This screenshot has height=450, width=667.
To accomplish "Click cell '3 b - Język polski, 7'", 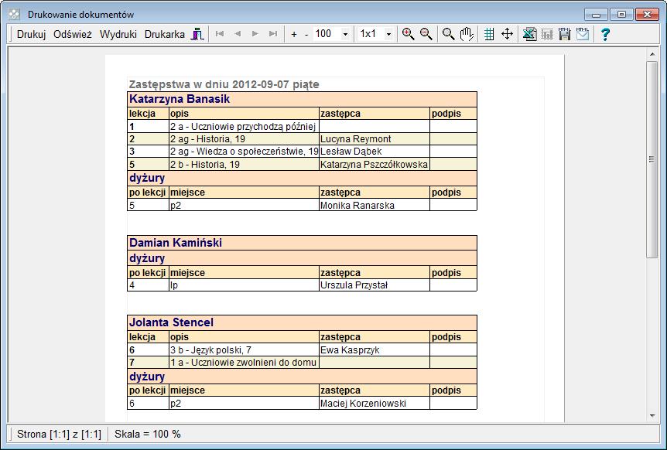I will pyautogui.click(x=244, y=350).
